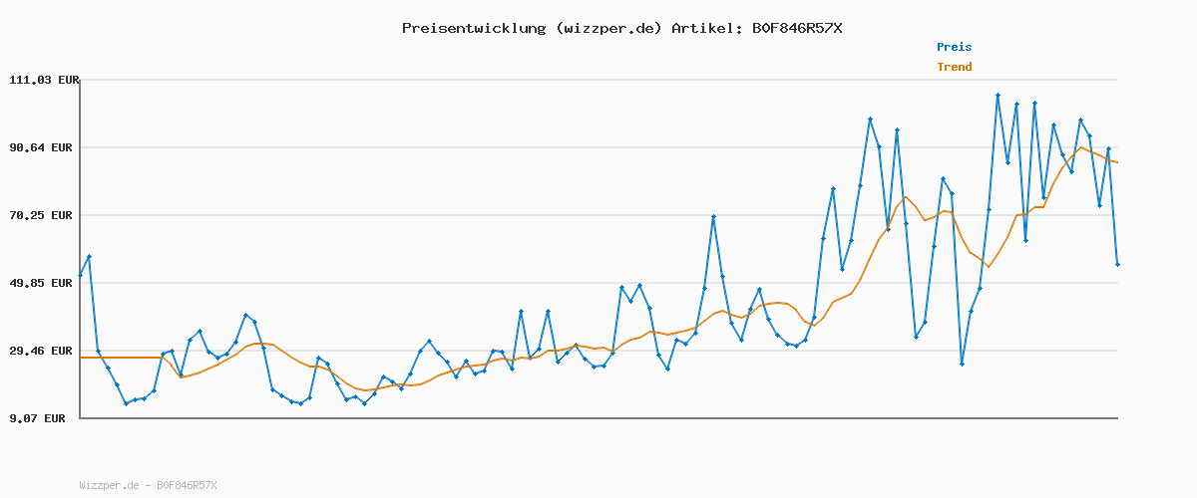Image resolution: width=1197 pixels, height=498 pixels.
Task: Click the isolated mid-chart blue spike near 70 EUR
Action: tap(713, 216)
